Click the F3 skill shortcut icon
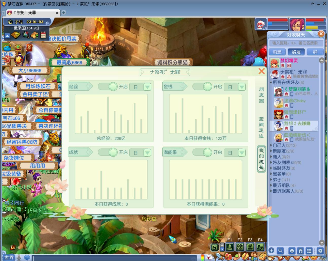Image resolution: width=328 pixels, height=261 pixels. pos(250,247)
